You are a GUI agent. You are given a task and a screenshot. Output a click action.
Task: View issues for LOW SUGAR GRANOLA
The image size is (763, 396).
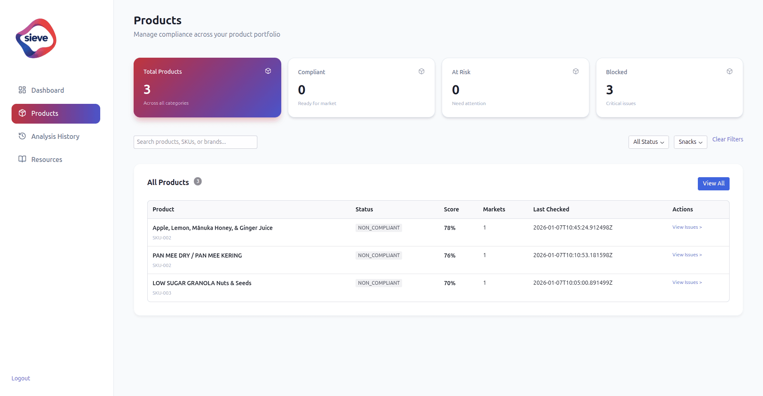(687, 282)
